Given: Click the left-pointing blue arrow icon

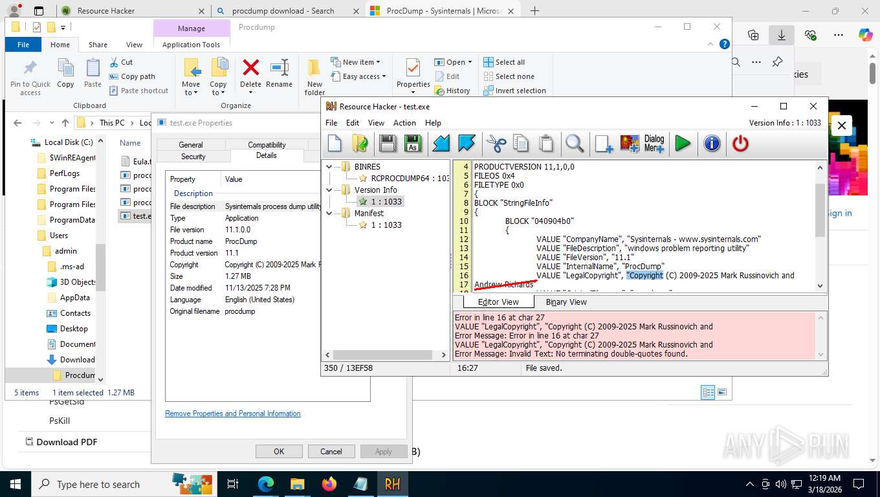Looking at the screenshot, I should [x=441, y=143].
